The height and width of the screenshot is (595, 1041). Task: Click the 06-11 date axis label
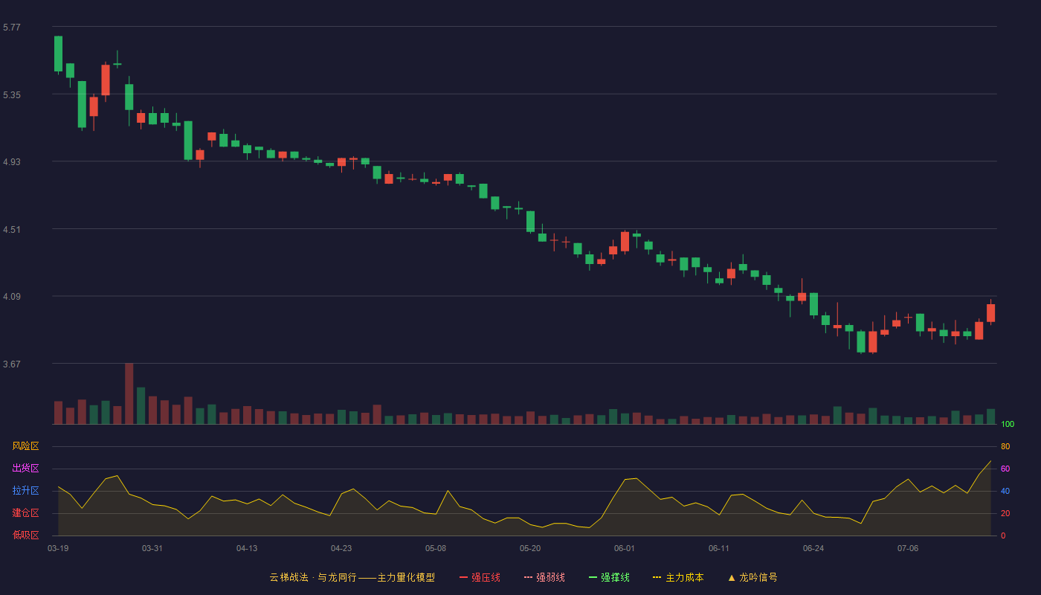pyautogui.click(x=719, y=548)
